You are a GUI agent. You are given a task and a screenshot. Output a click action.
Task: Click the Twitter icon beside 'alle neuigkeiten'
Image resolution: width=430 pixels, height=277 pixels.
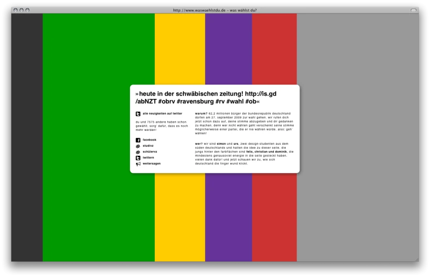138,114
